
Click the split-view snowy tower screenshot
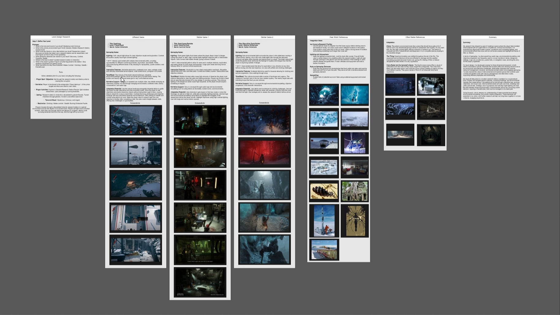136,153
